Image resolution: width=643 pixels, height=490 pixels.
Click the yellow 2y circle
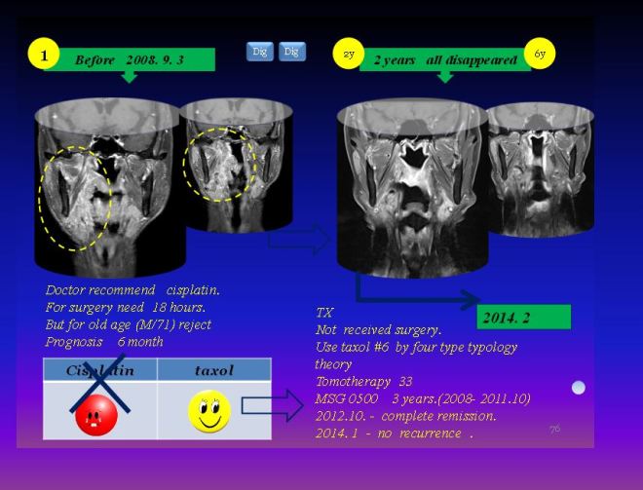(x=348, y=54)
